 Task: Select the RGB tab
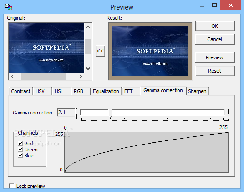click(x=81, y=91)
